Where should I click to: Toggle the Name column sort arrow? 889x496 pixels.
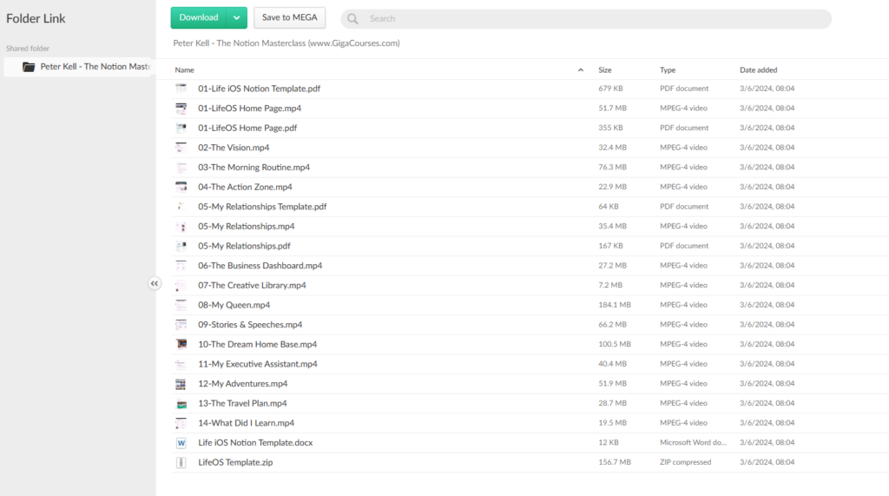click(x=581, y=69)
